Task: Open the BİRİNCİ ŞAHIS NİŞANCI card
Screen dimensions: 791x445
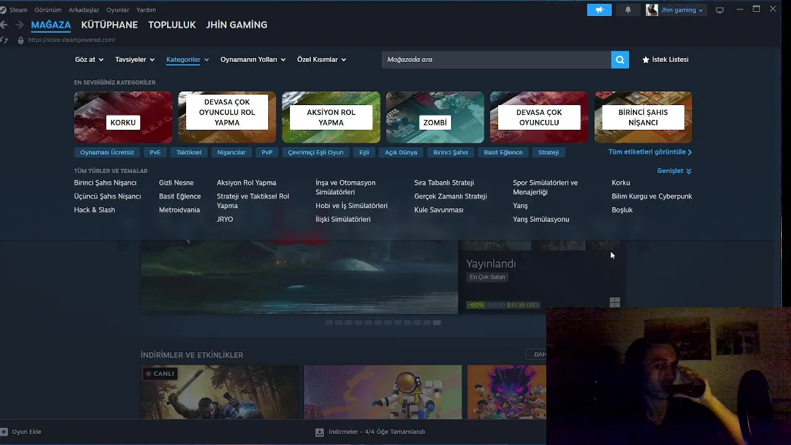Action: [x=643, y=117]
